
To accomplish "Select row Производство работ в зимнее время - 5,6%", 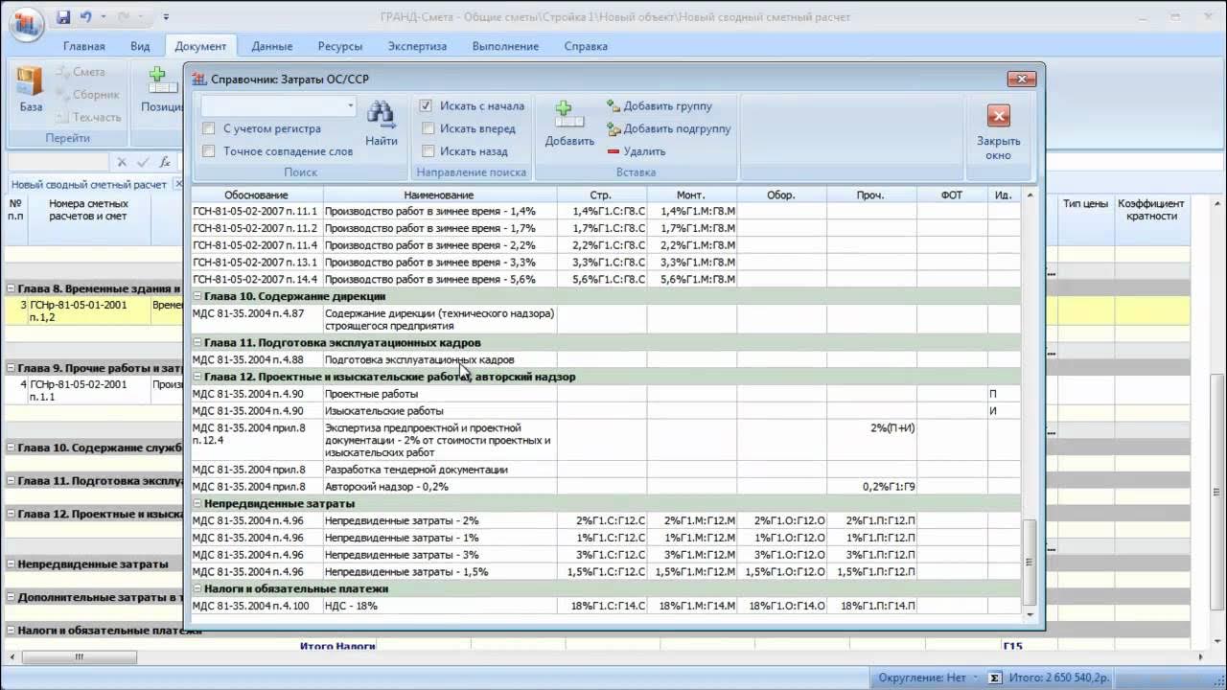I will (x=606, y=279).
